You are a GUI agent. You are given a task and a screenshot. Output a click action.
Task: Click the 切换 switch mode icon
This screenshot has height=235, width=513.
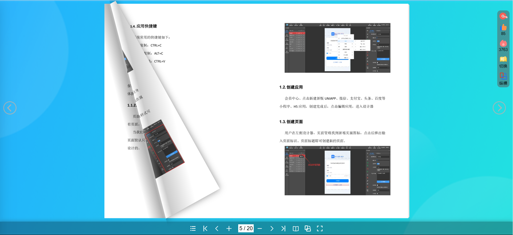point(503,59)
